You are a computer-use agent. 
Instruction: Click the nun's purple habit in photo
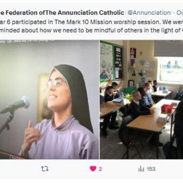coord(60,139)
